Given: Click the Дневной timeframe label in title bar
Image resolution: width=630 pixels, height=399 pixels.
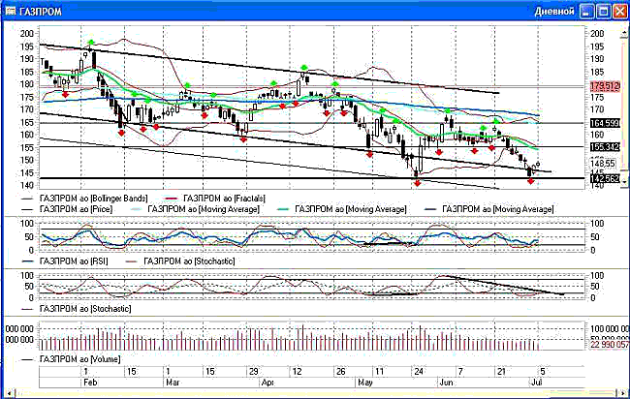Looking at the screenshot, I should pos(554,12).
